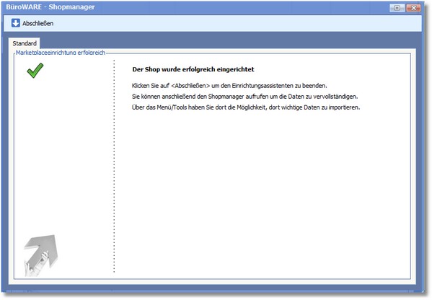Click the 'Marketplaceeinrichtung erfolgreich' group label
Screen dimensions: 432x300
point(61,53)
